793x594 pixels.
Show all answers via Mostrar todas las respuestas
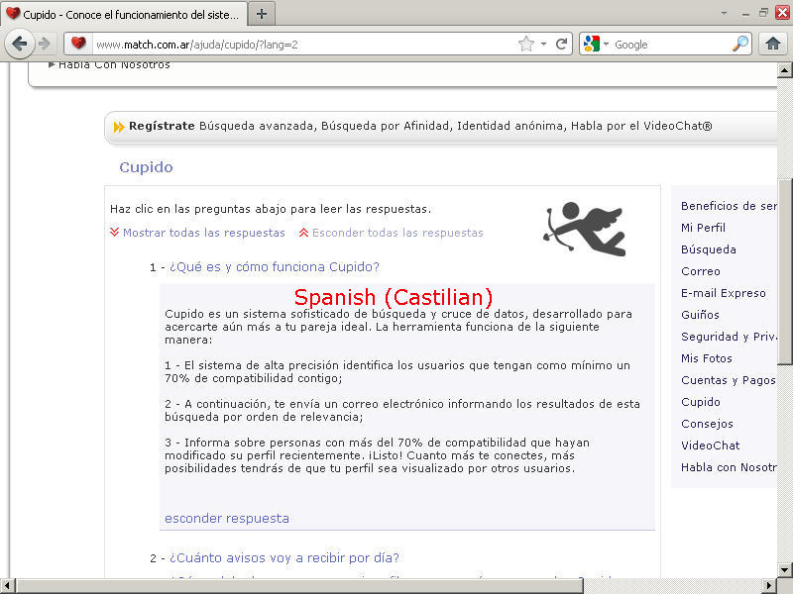pyautogui.click(x=204, y=233)
